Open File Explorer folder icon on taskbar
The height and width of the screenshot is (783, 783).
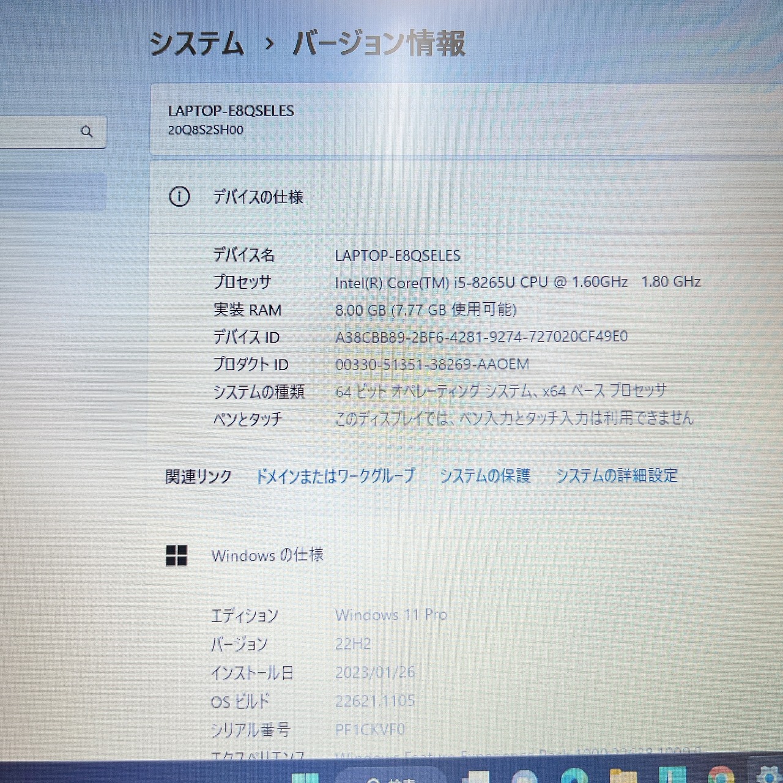coord(623,777)
